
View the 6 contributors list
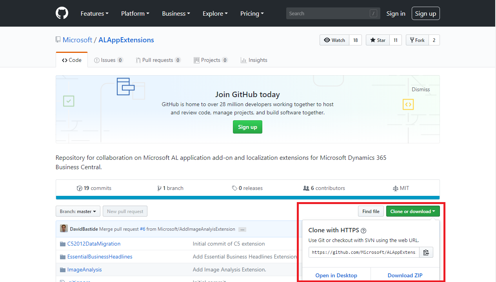coord(324,188)
